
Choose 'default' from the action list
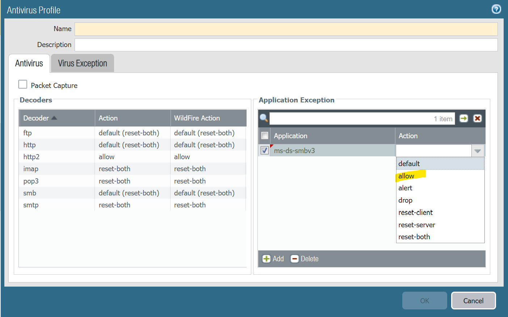440,164
